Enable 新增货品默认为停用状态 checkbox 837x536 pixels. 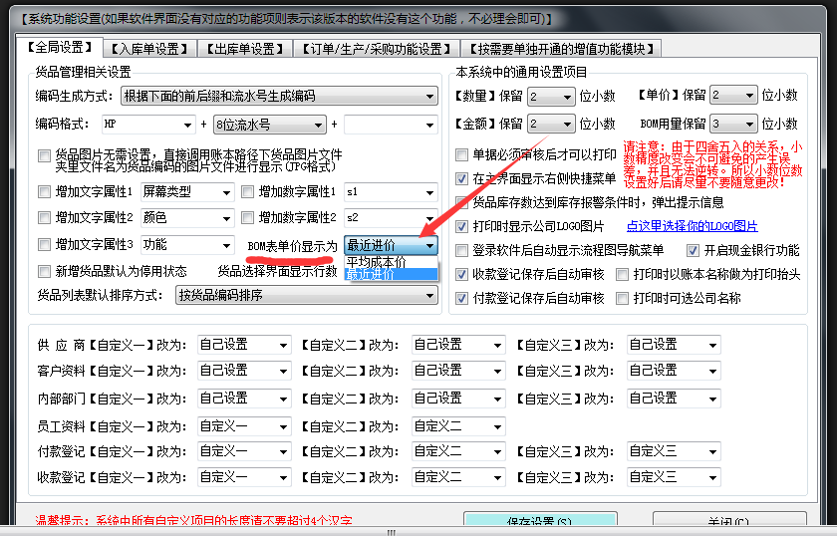[x=44, y=271]
